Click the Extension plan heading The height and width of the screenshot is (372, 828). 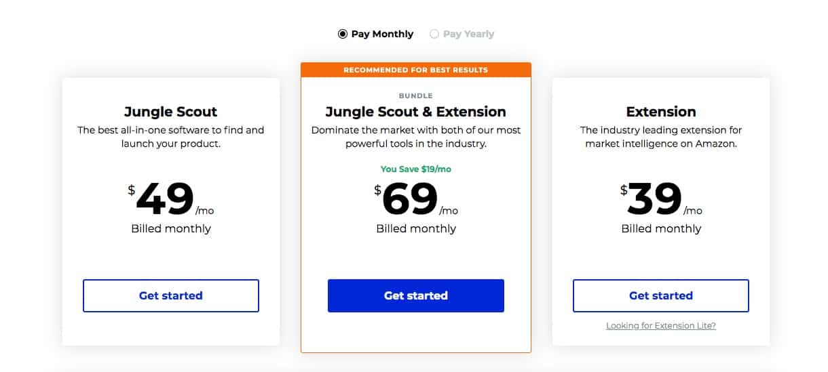(661, 112)
